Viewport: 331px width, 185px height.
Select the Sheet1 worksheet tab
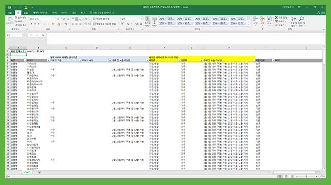pyautogui.click(x=27, y=172)
